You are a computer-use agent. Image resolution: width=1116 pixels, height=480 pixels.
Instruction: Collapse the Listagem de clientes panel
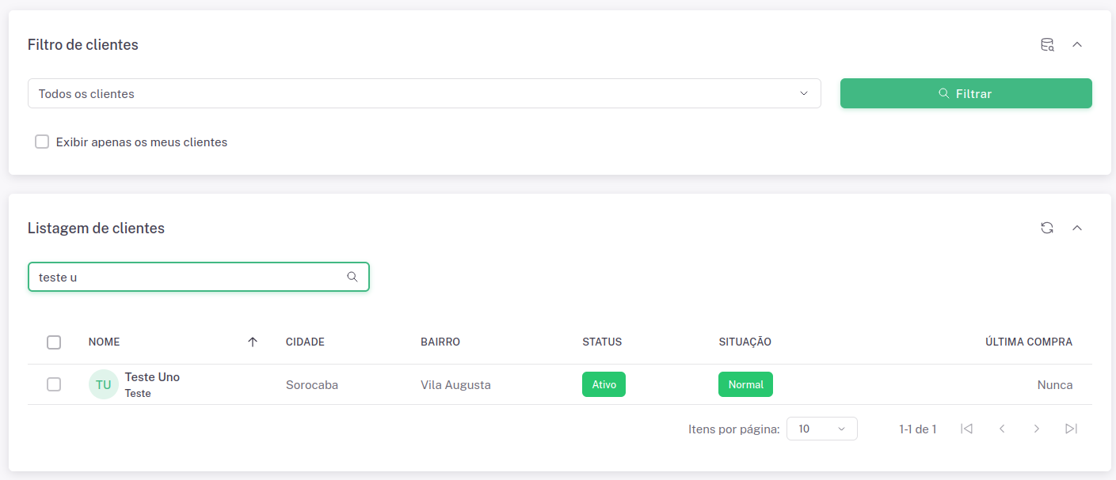point(1077,228)
